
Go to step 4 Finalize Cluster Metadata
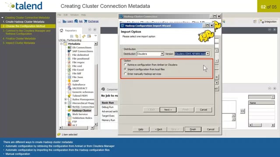click(19, 38)
